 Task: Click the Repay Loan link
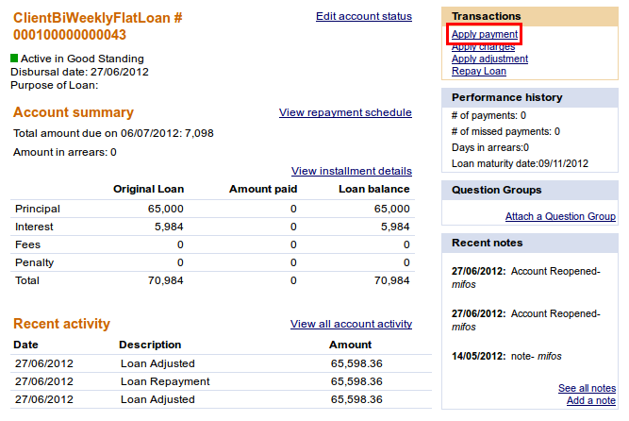(478, 71)
